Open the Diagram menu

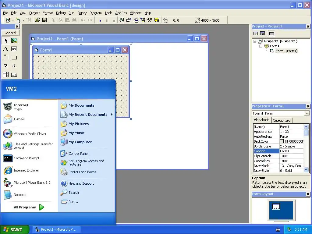tap(95, 13)
